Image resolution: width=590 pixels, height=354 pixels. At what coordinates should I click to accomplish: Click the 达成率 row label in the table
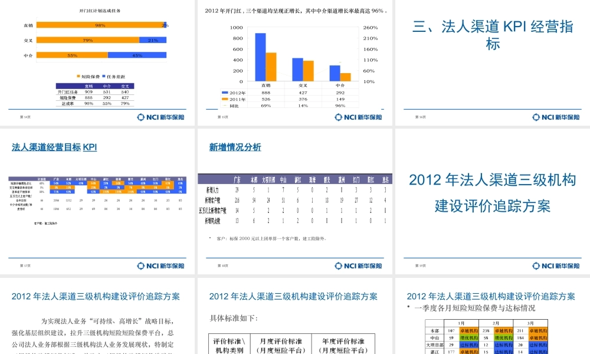pos(67,103)
